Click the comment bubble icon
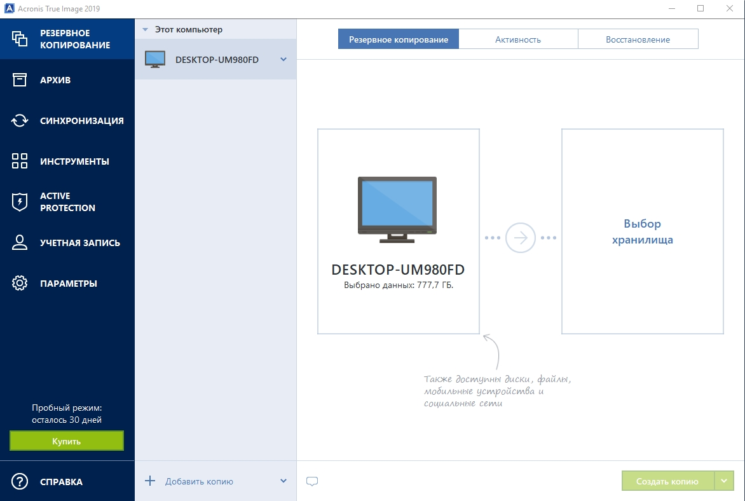This screenshot has width=745, height=501. (x=312, y=481)
